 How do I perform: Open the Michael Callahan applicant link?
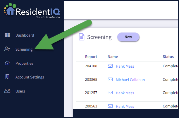click(130, 80)
